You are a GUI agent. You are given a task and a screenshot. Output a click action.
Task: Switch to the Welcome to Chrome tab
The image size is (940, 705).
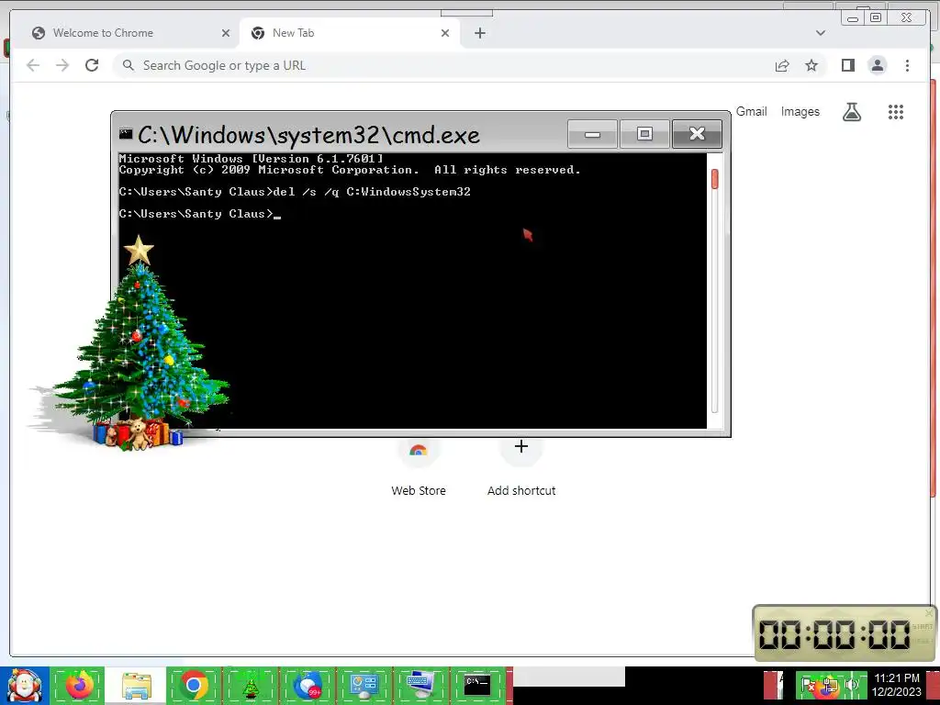pos(125,33)
